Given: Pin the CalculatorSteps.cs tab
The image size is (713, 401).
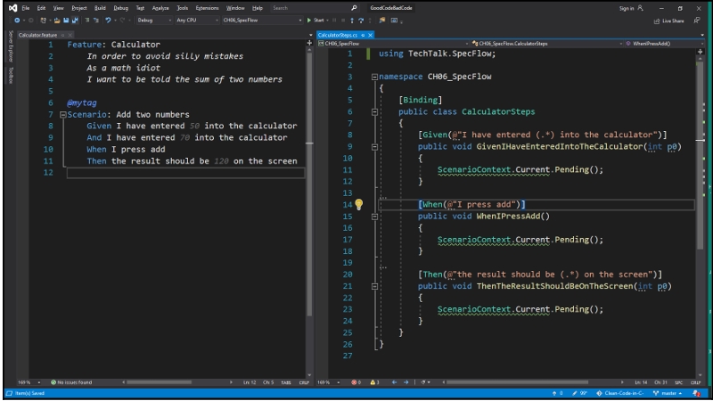Looking at the screenshot, I should tap(362, 34).
